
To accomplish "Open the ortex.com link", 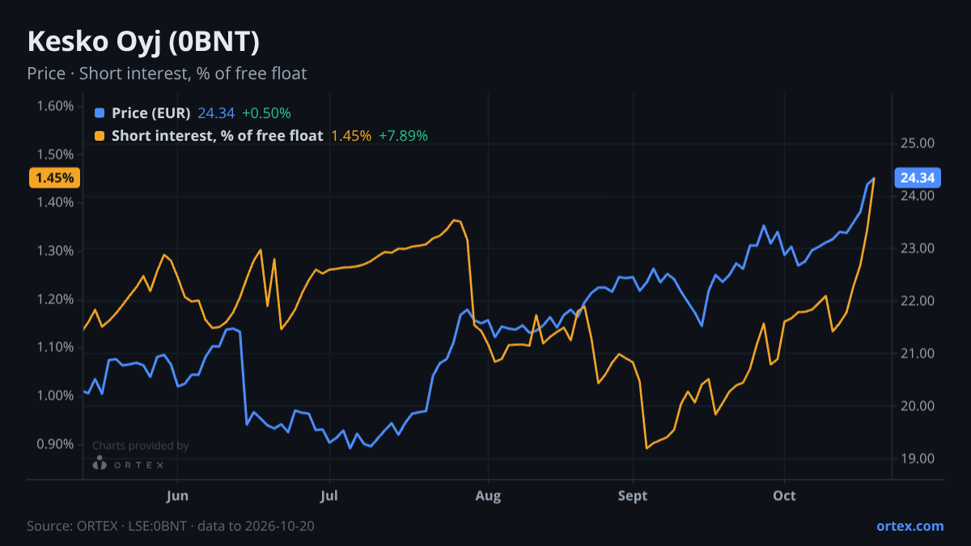I will pos(910,526).
